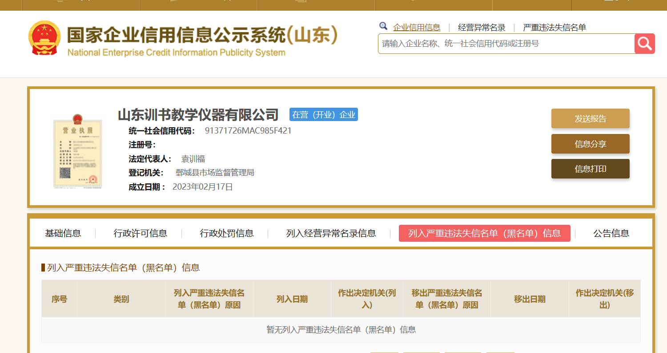This screenshot has height=353, width=667.
Task: Select the 严重违法失信名单 search category
Action: pyautogui.click(x=554, y=28)
